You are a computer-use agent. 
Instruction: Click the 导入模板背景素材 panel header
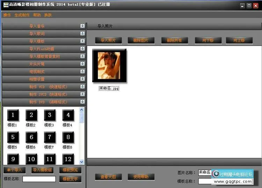click(x=44, y=56)
